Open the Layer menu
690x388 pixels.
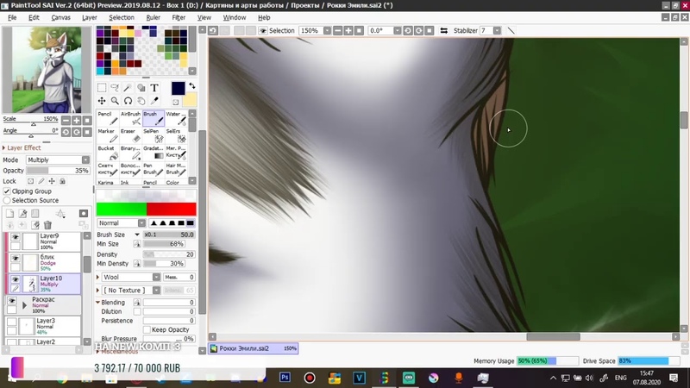[x=90, y=17]
